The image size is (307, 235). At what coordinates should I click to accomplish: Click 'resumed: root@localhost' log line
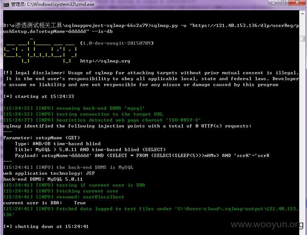pos(64,197)
